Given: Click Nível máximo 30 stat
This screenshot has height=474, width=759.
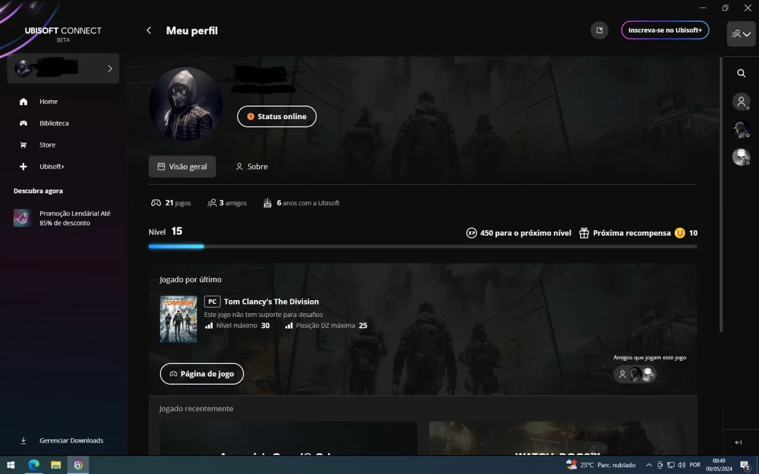Looking at the screenshot, I should [x=237, y=326].
